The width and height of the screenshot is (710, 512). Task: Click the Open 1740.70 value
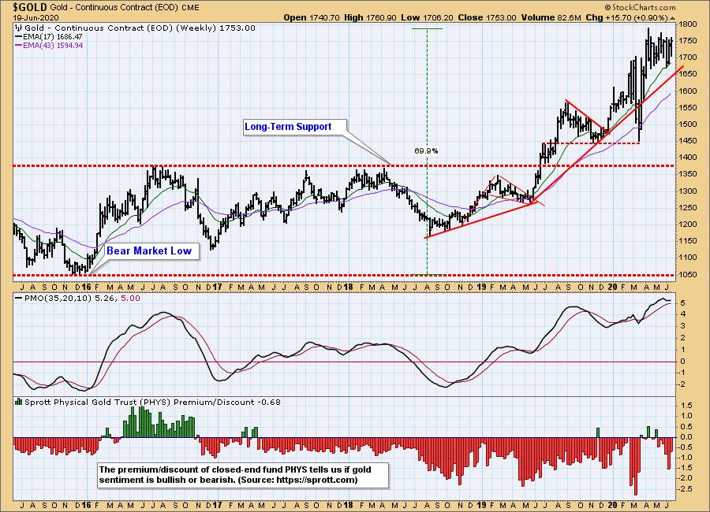(312, 17)
